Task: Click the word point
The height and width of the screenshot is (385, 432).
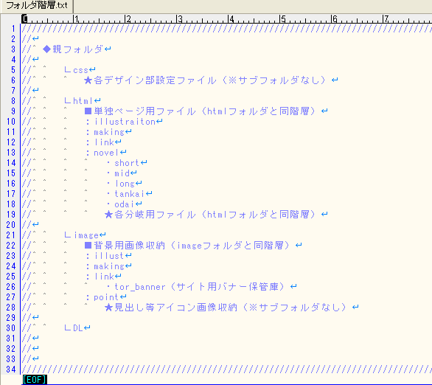Action: tap(107, 297)
